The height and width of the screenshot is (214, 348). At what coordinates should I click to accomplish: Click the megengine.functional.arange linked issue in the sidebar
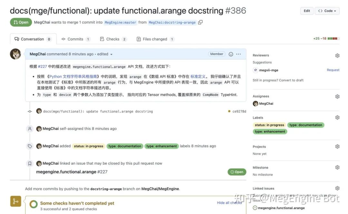281,208
